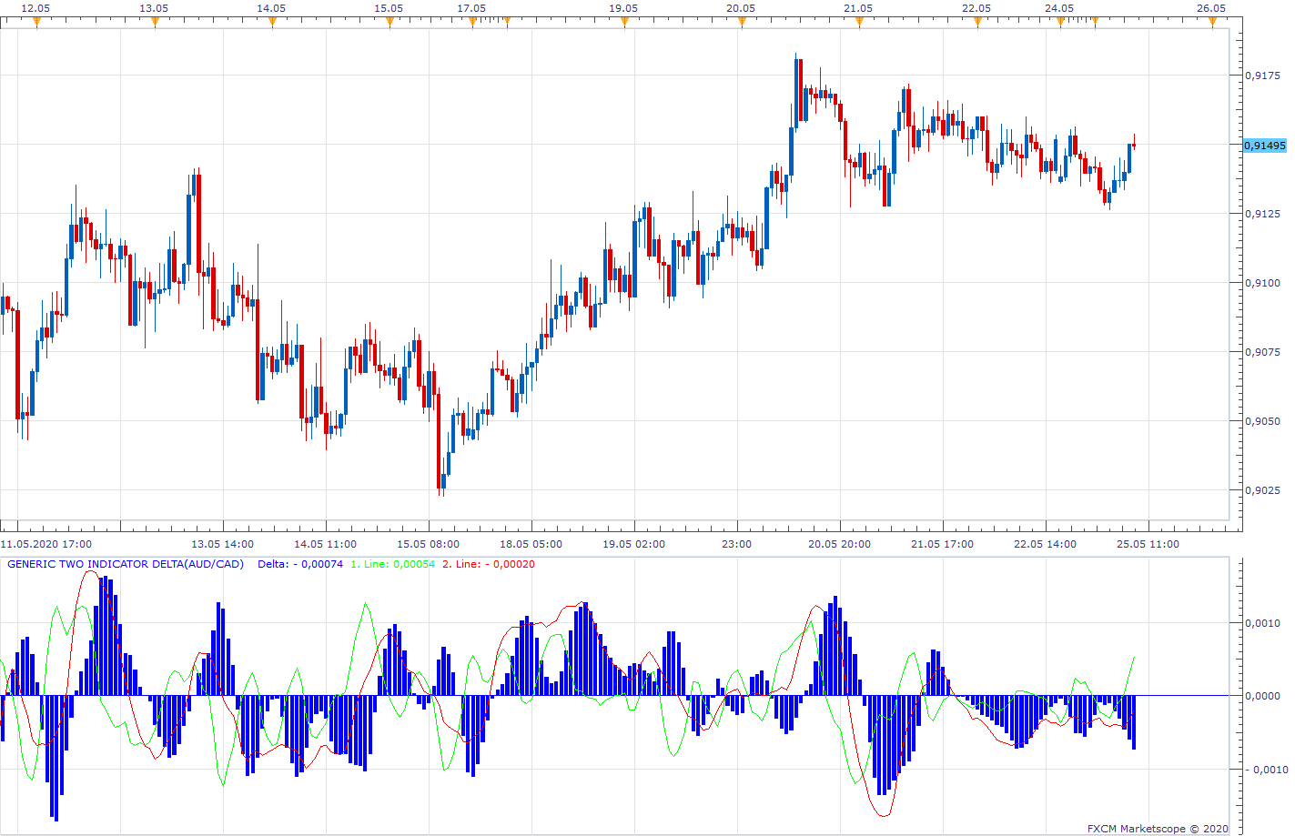
Task: Click the red 2. Line: - 0,00020 value
Action: 489,564
